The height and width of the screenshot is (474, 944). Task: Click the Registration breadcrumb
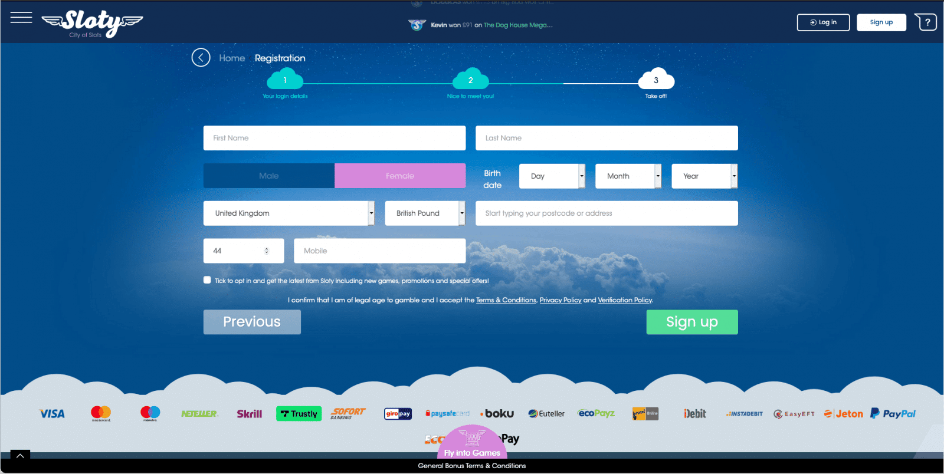coord(280,58)
